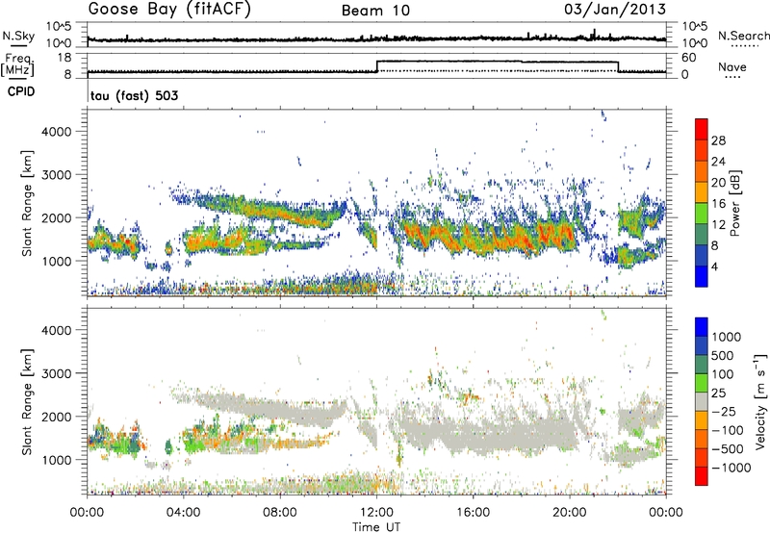Click the '-100' velocity colorbar value
770x533 pixels.
point(728,430)
